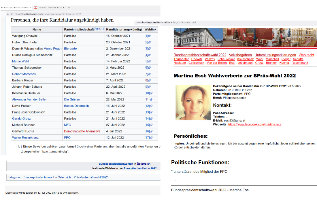Screen dimensions: 317x200
Task: Open weblink [1] for Wolfgang Ottowitz
Action: (146, 36)
